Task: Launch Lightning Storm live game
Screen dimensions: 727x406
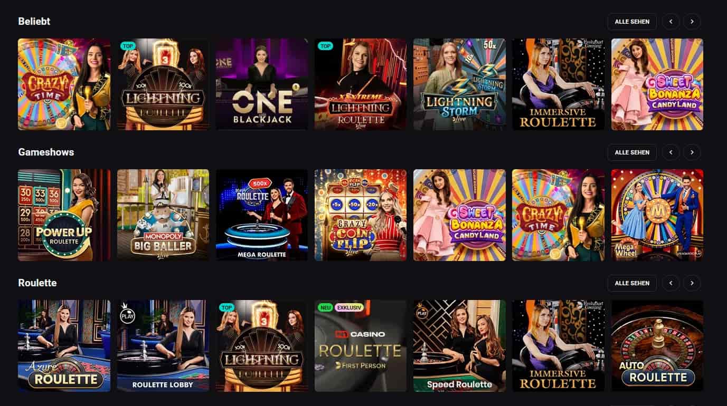Action: click(x=459, y=84)
